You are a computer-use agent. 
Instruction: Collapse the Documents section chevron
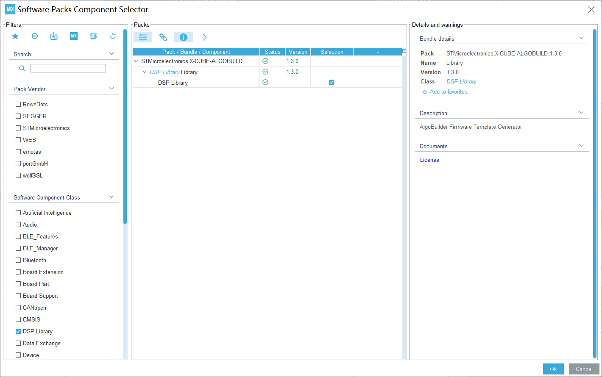(581, 145)
